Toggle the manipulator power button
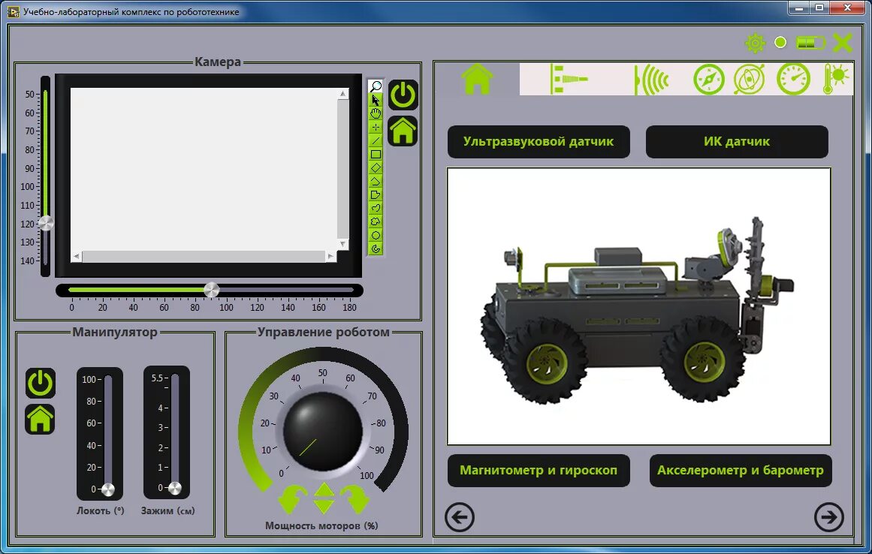This screenshot has height=554, width=872. [x=40, y=383]
